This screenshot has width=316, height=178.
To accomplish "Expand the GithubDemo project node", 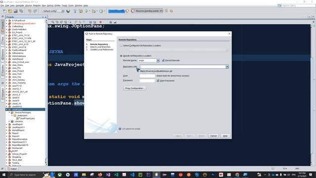I will coord(6,53).
